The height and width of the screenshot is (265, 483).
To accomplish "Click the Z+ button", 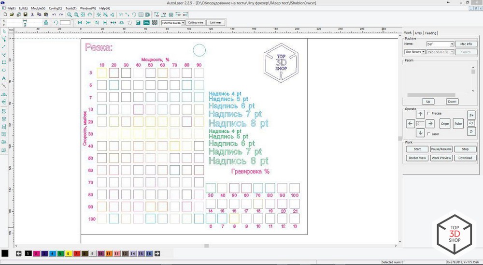I will click(x=471, y=115).
